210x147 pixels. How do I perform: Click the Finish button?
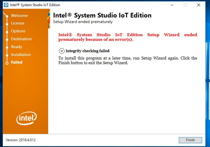[190, 140]
